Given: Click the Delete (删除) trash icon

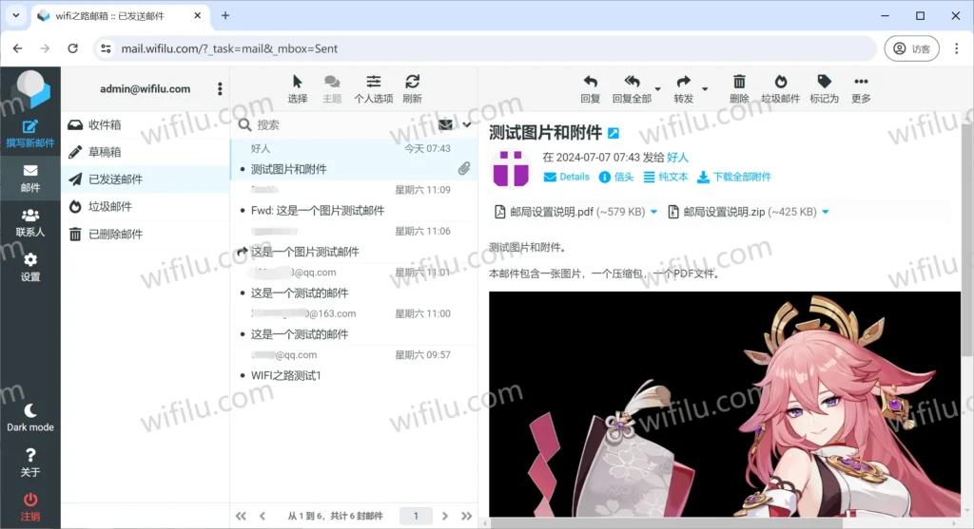Looking at the screenshot, I should click(x=739, y=83).
